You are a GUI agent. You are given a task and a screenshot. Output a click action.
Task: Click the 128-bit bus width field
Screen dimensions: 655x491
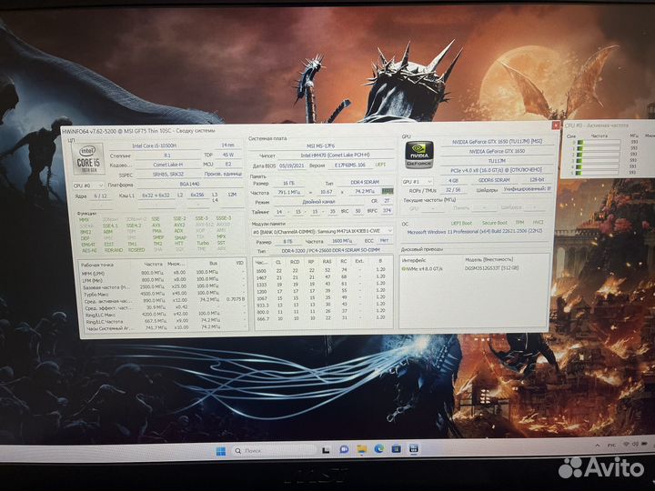[537, 179]
